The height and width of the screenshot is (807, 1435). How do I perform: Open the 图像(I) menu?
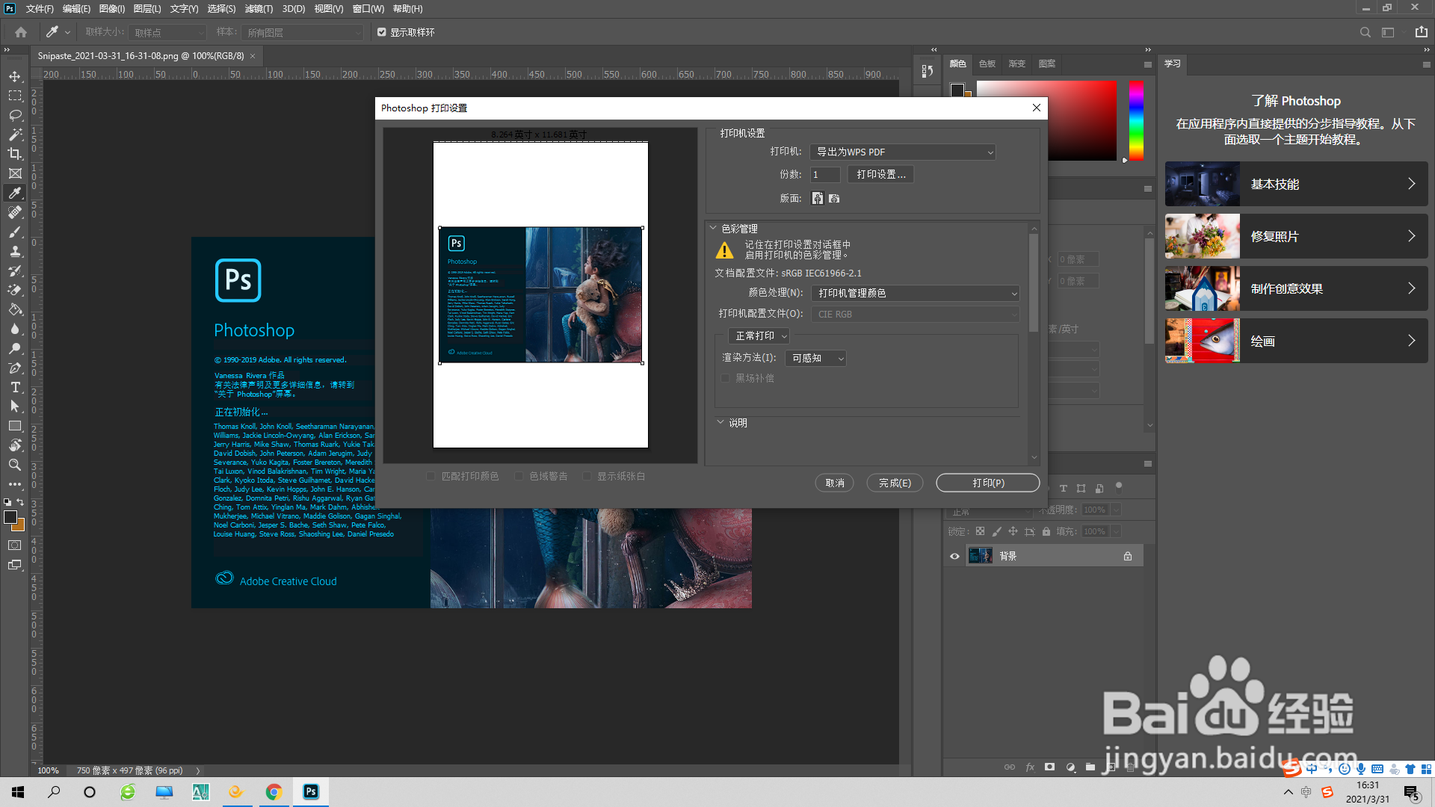tap(111, 9)
